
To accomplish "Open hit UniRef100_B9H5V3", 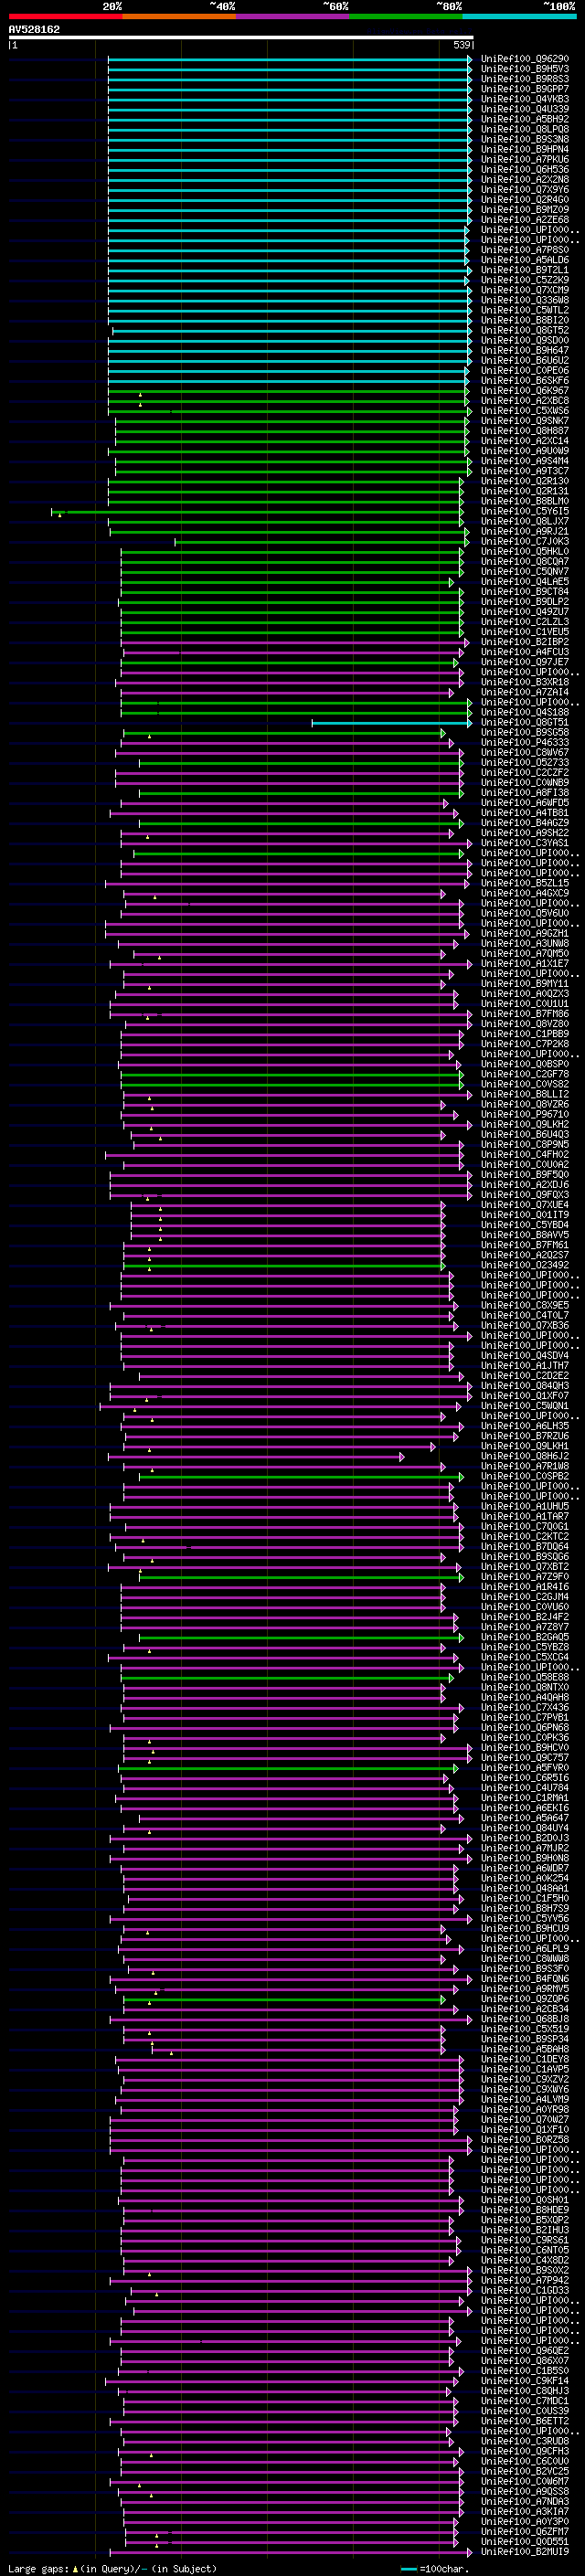I will (x=525, y=69).
